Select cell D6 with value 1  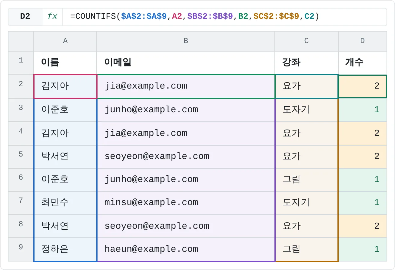pos(363,180)
